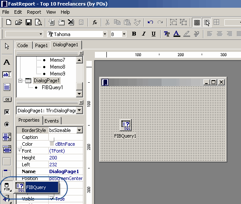Open the View menu
The height and width of the screenshot is (204, 241).
pyautogui.click(x=51, y=12)
